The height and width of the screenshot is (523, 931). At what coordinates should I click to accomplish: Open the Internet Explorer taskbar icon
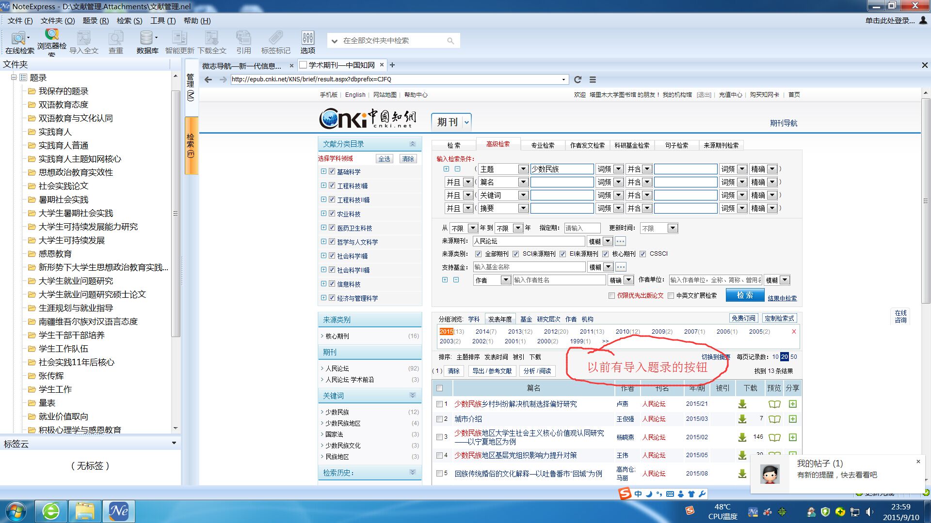50,511
